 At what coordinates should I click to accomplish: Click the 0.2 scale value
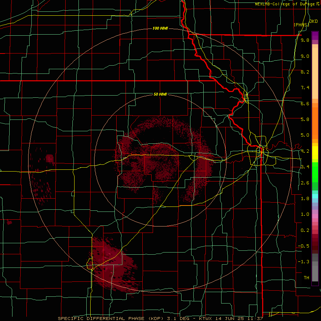pyautogui.click(x=305, y=230)
